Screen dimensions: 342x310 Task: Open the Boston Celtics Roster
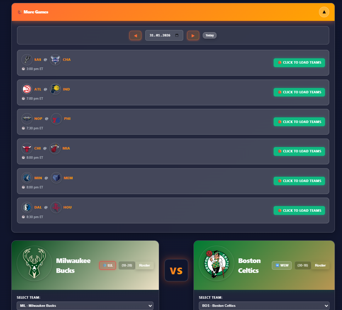tap(320, 265)
